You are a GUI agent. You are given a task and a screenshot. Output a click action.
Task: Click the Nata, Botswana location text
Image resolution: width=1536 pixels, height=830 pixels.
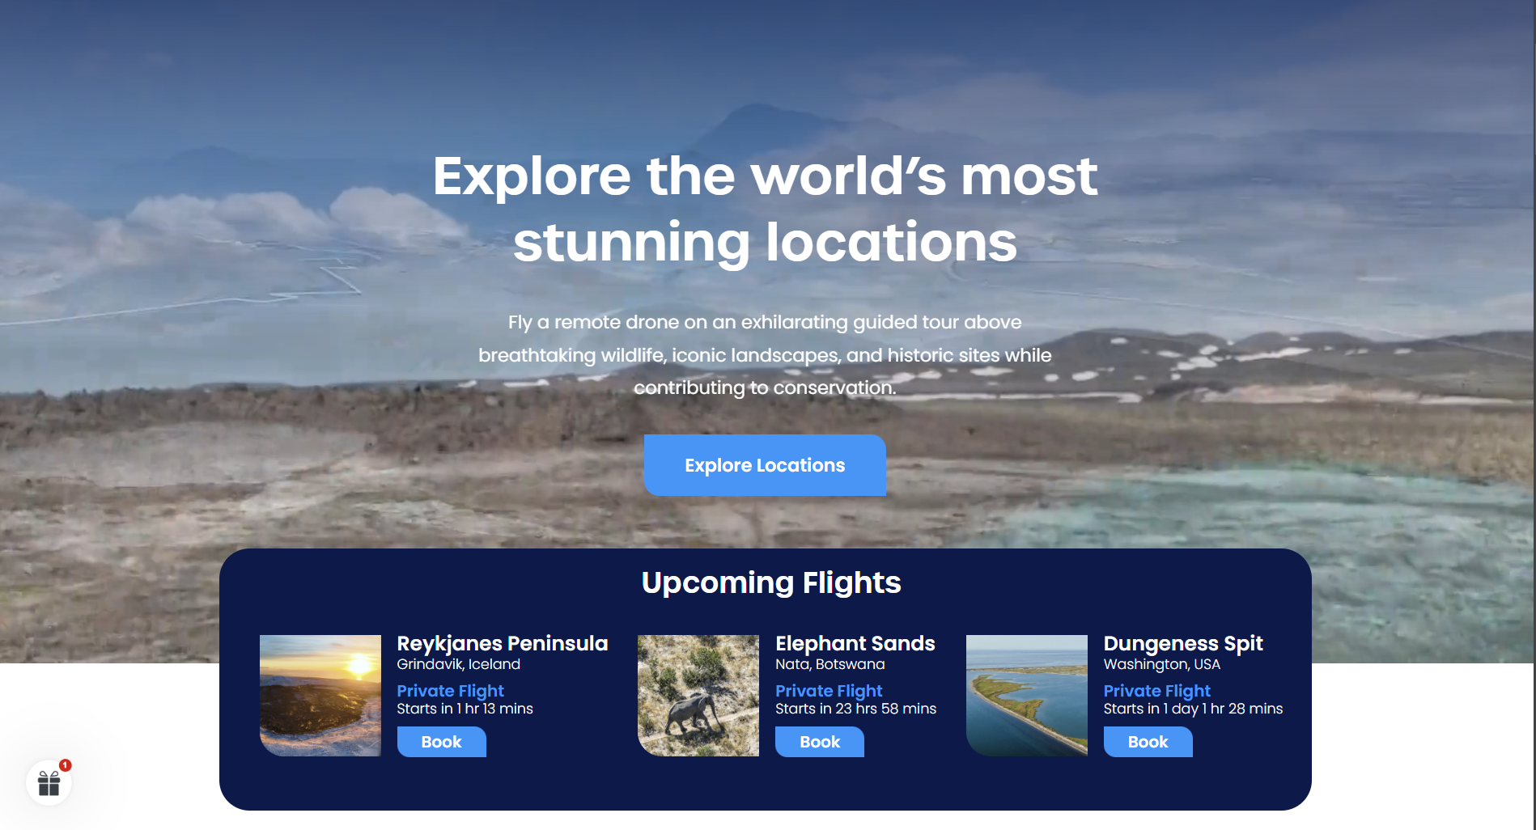click(830, 664)
